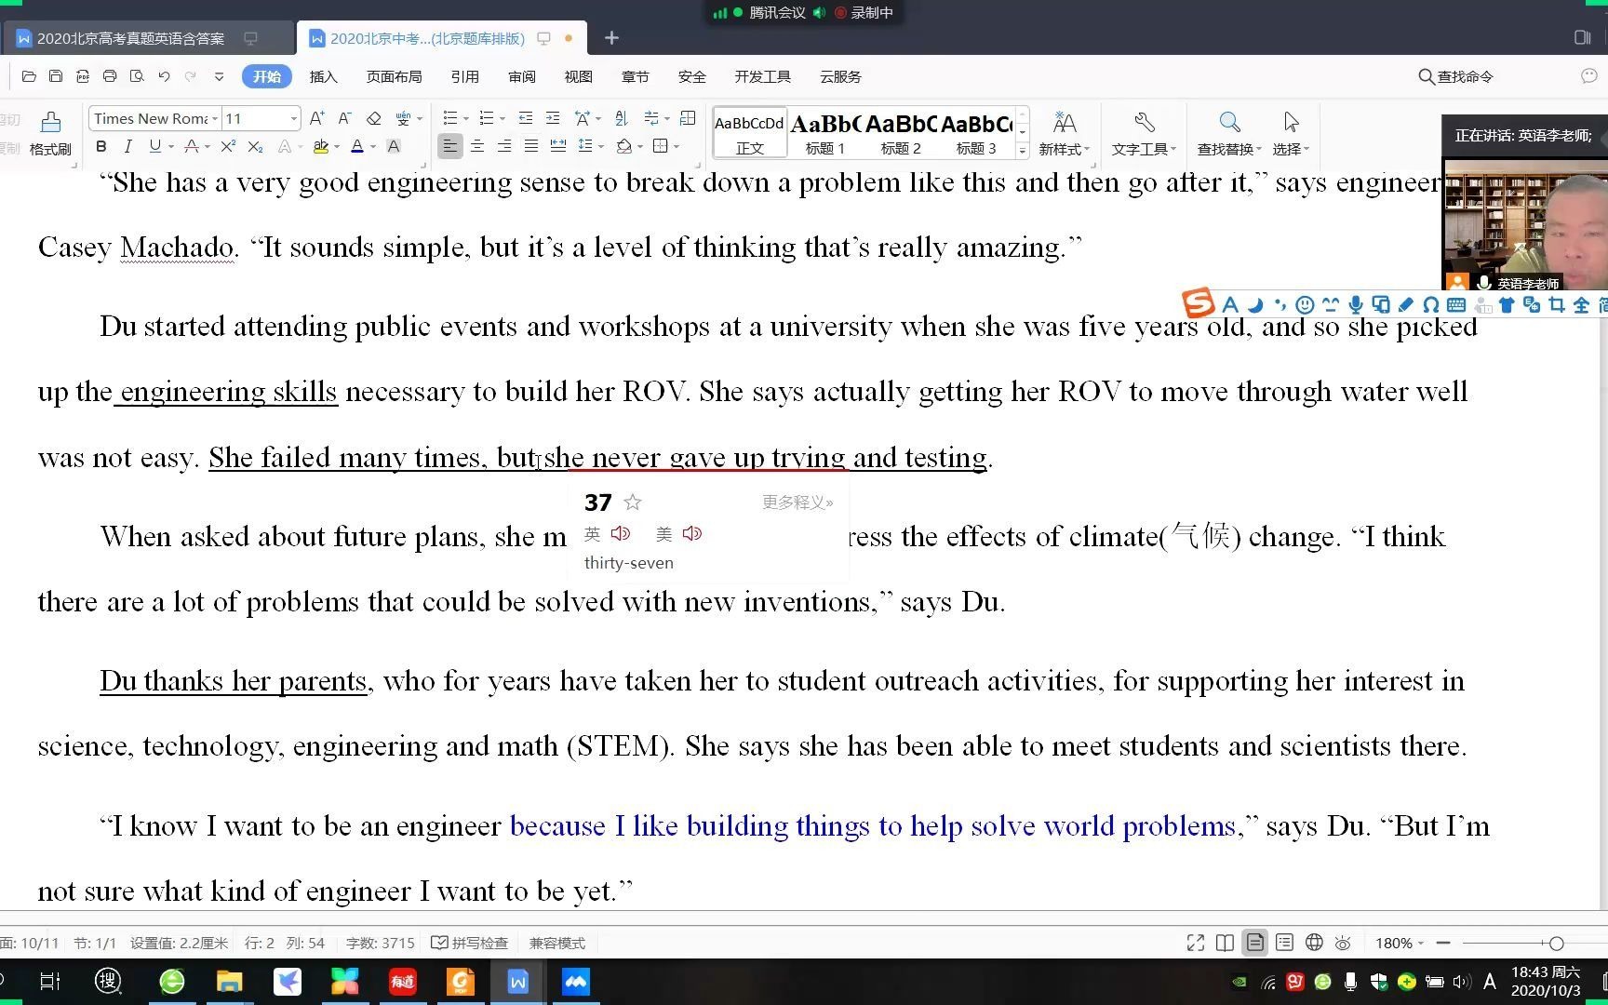
Task: Sort text with the A-Z sort icon
Action: 622,118
